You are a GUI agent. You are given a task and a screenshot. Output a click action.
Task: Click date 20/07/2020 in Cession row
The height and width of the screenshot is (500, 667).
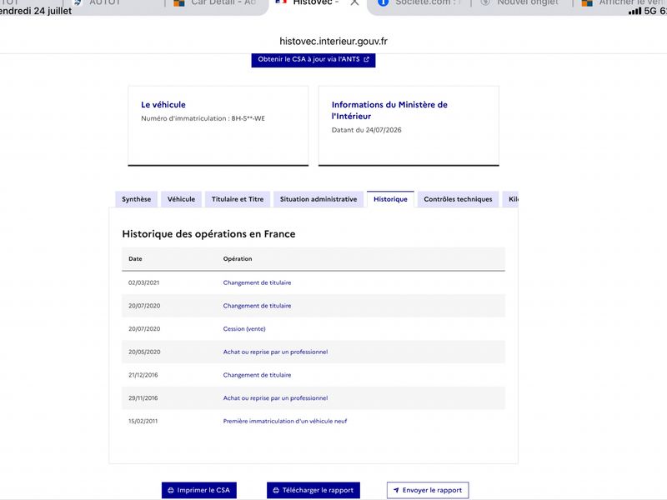coord(144,329)
